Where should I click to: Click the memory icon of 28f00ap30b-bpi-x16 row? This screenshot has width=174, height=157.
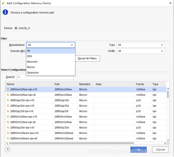coord(8,100)
